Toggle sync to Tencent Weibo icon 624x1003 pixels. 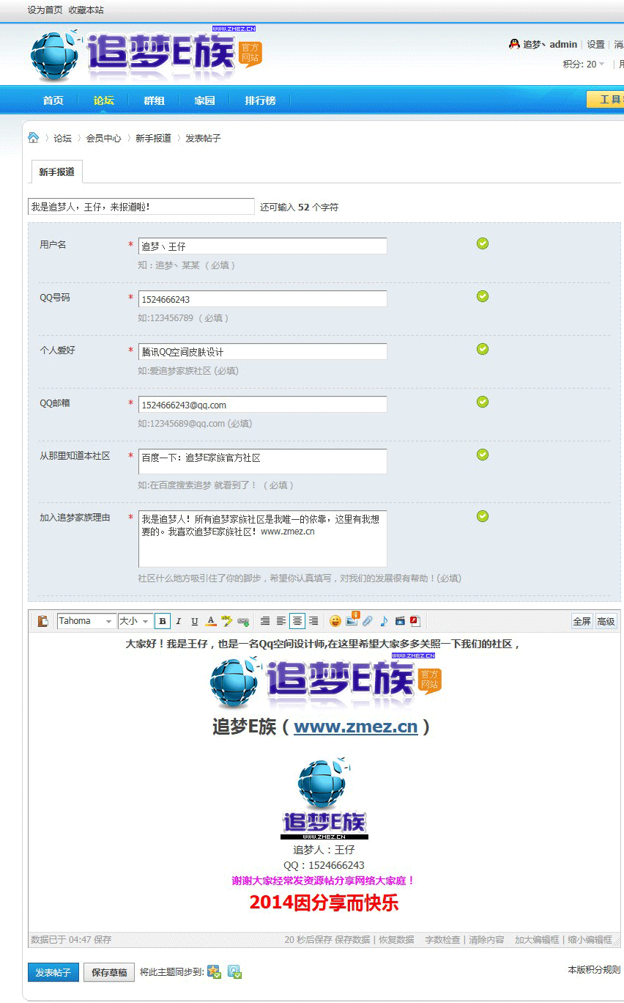[234, 972]
